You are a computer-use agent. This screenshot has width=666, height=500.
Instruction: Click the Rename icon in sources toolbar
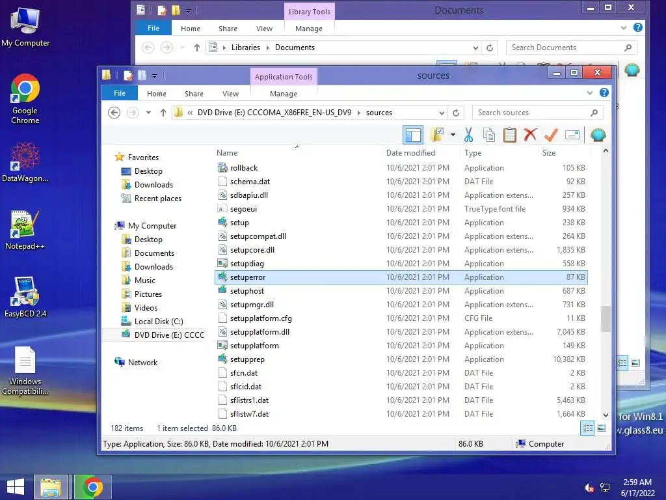coord(572,135)
